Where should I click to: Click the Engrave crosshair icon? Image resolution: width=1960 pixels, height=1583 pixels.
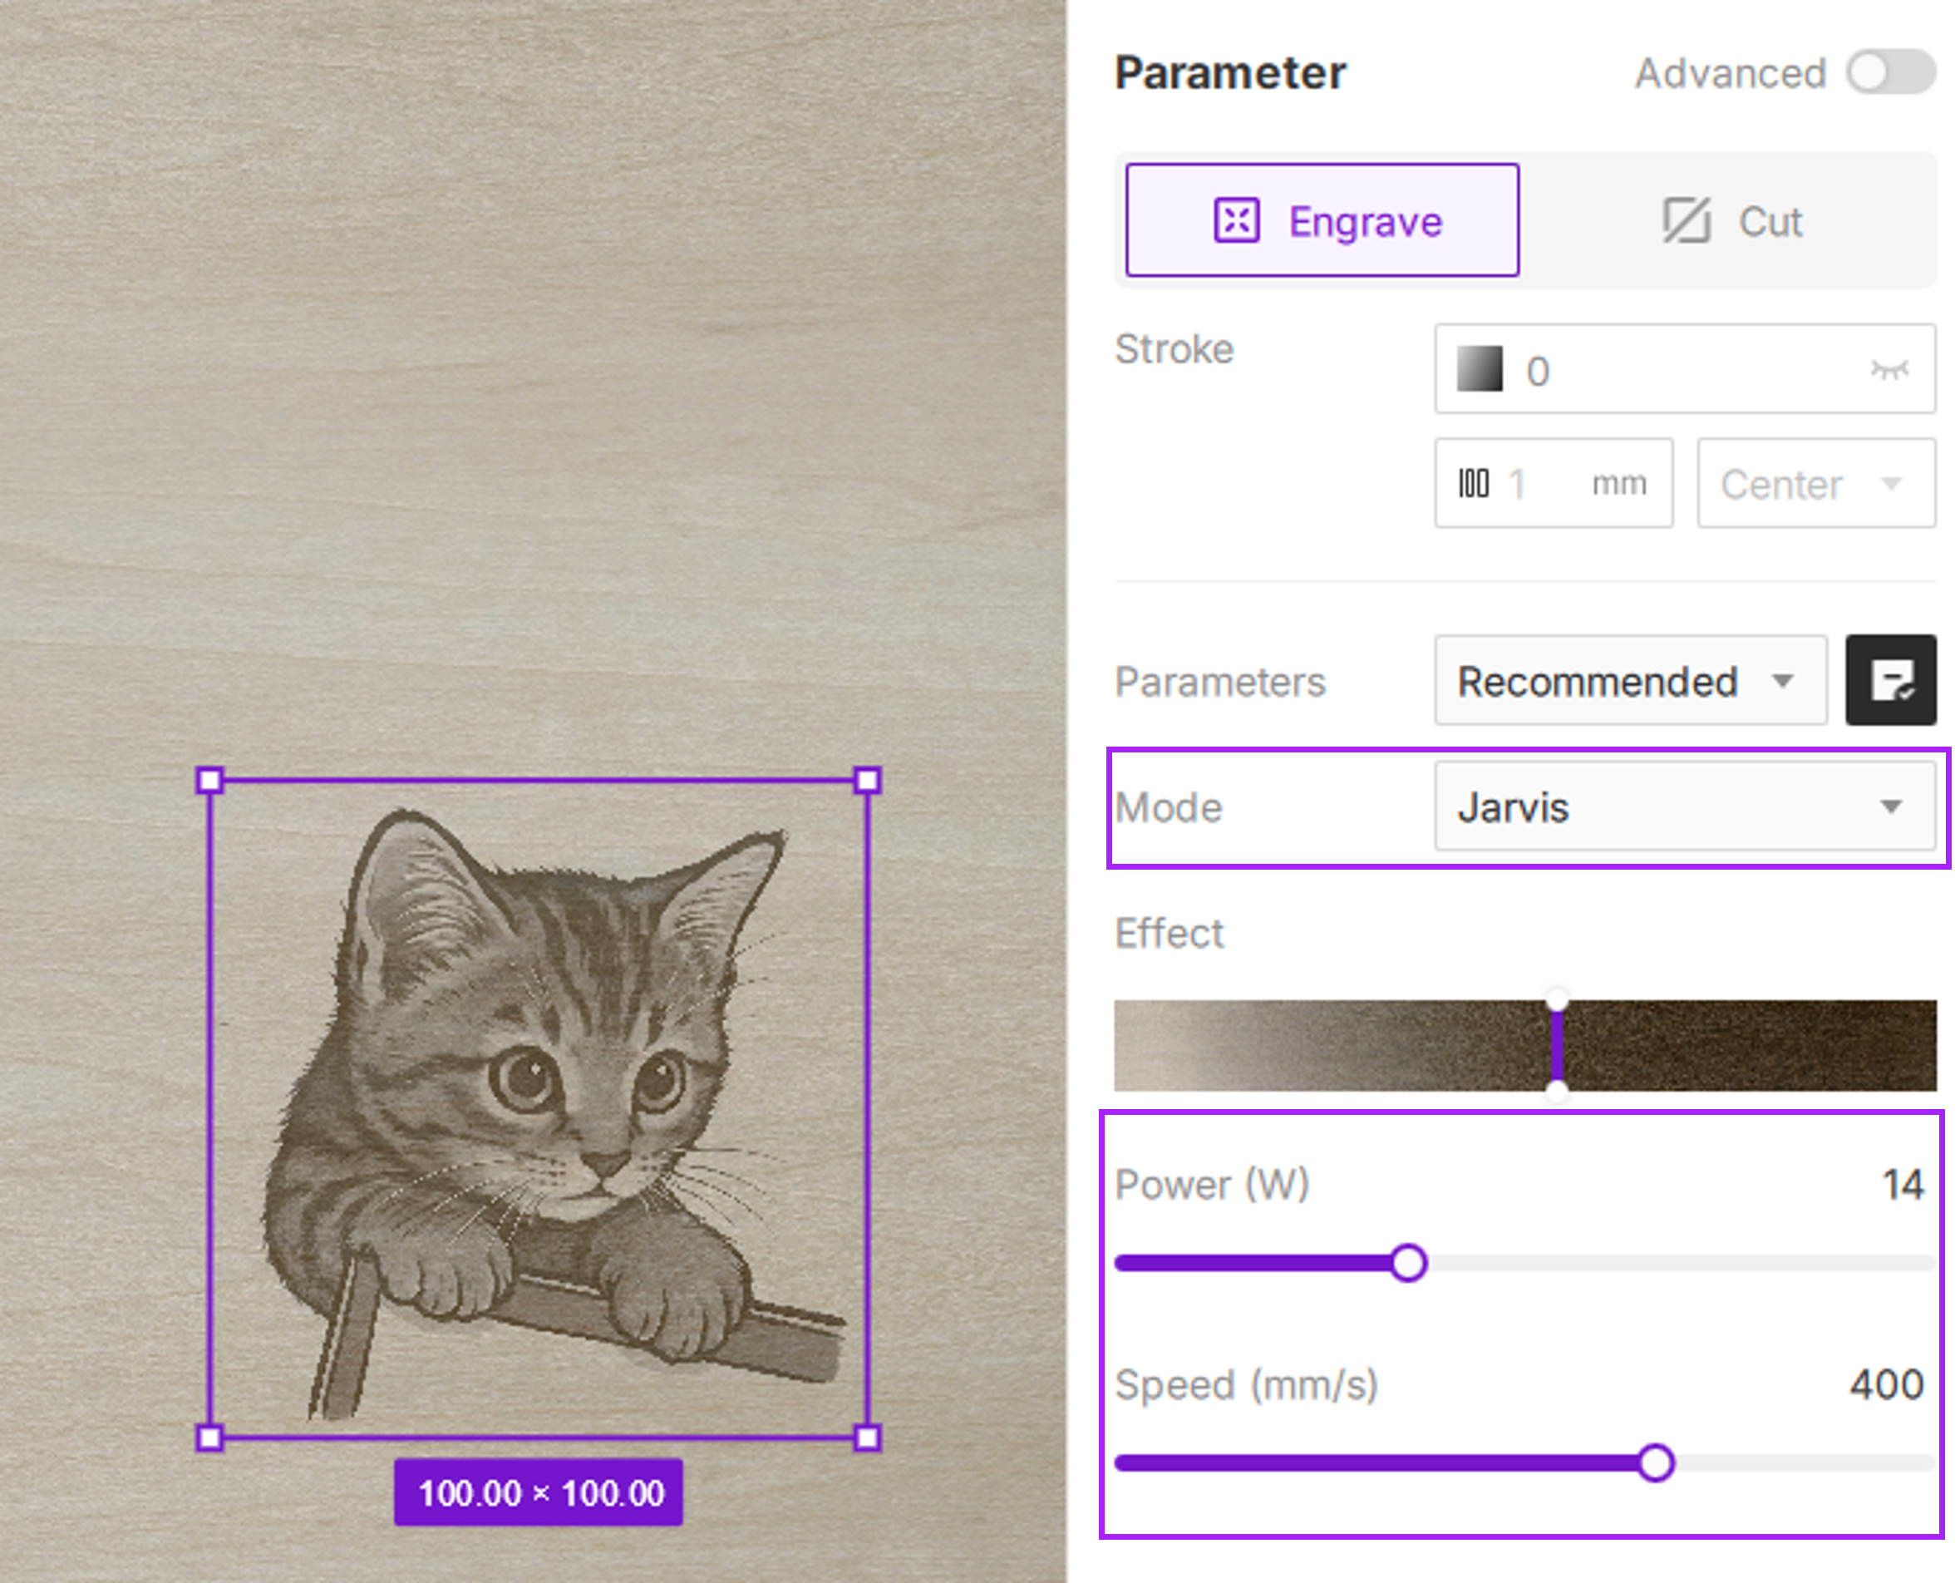(1236, 220)
